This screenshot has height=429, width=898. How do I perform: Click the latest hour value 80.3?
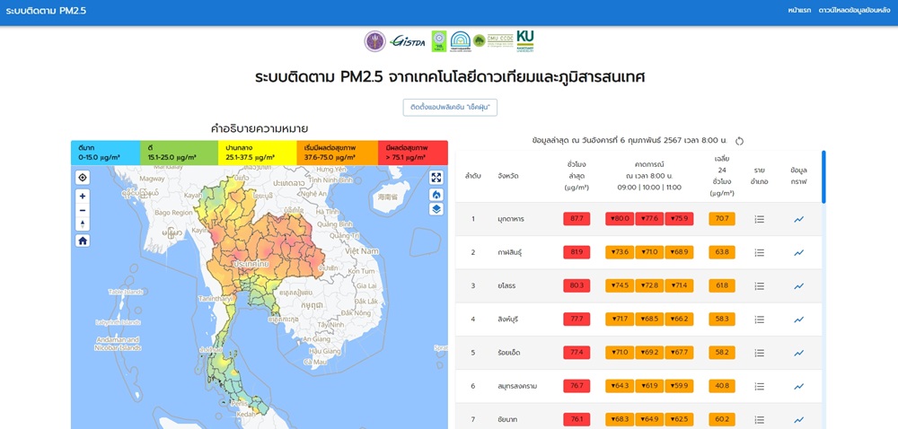(x=577, y=286)
